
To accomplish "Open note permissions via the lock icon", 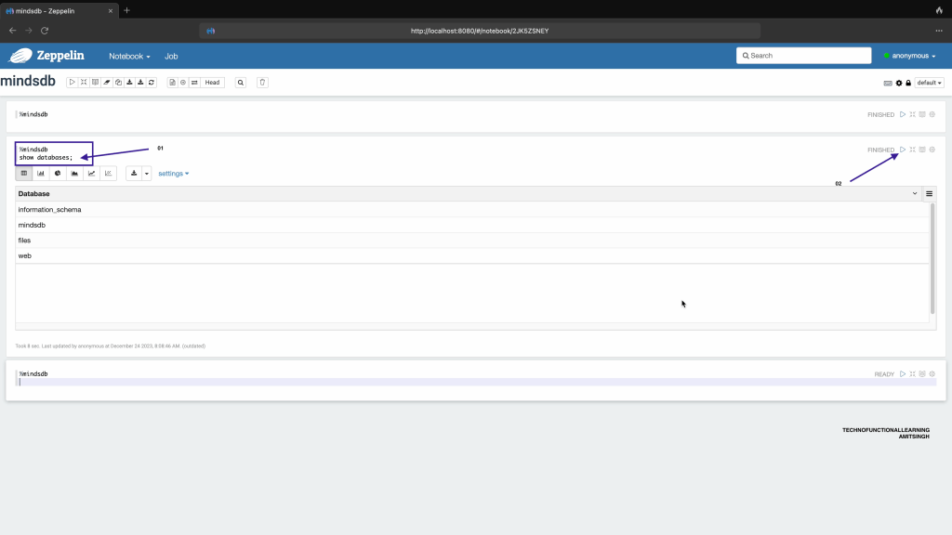I will (x=908, y=83).
